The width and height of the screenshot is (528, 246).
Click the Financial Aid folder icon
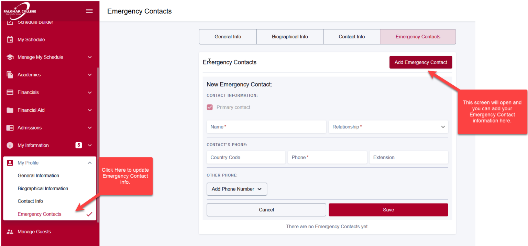[10, 110]
